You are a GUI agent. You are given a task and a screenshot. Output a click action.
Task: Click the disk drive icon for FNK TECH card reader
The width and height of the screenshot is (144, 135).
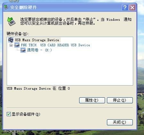(17, 45)
